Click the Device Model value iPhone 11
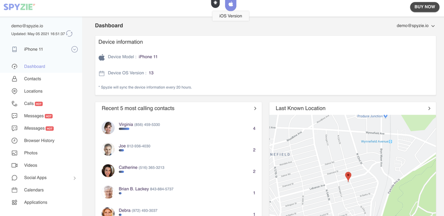The height and width of the screenshot is (216, 444). 148,57
